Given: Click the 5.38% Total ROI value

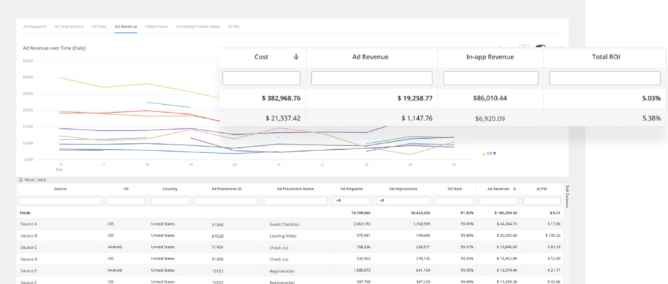Looking at the screenshot, I should [652, 119].
